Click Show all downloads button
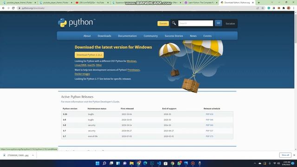The height and width of the screenshot is (167, 297). (x=285, y=155)
